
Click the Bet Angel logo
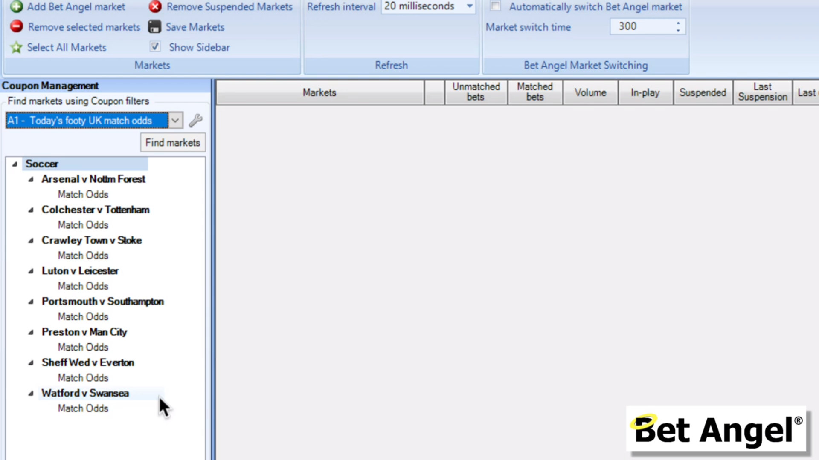click(x=717, y=429)
